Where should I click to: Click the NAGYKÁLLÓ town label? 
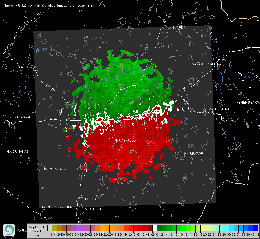point(126,140)
